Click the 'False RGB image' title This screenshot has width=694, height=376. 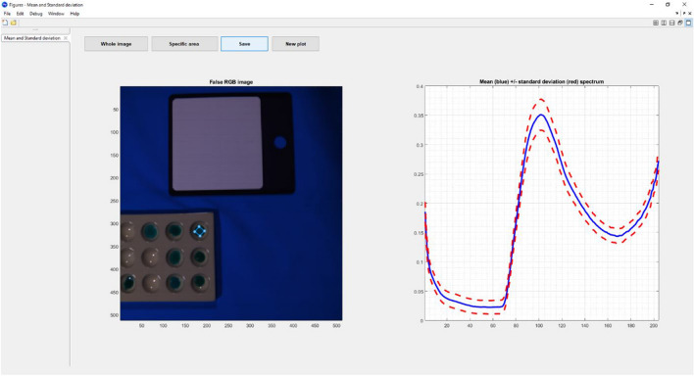coord(231,82)
